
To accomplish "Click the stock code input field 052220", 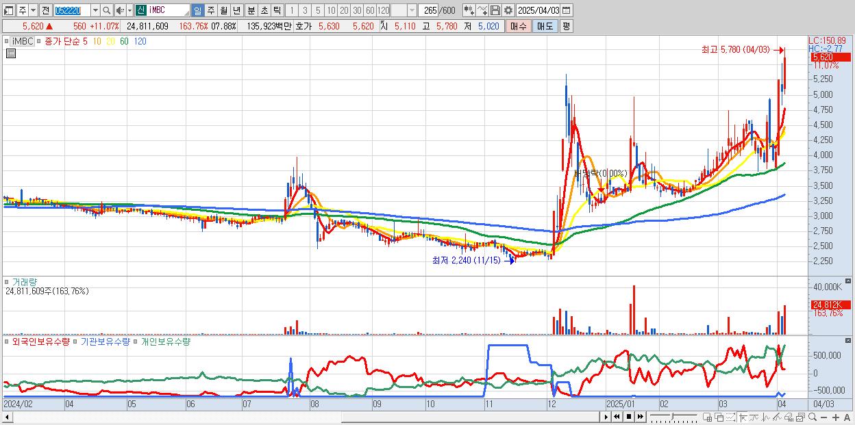I will [x=72, y=10].
